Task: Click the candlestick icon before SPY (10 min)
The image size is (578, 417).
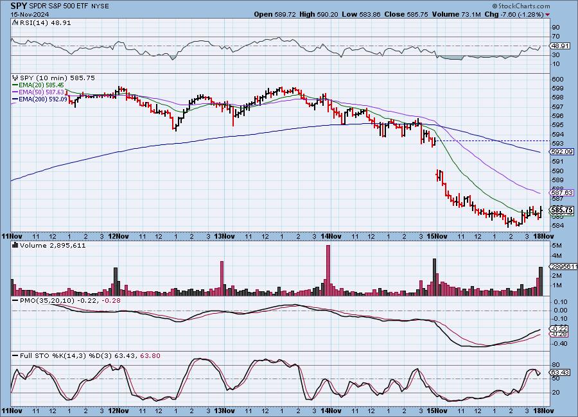Action: [x=15, y=78]
